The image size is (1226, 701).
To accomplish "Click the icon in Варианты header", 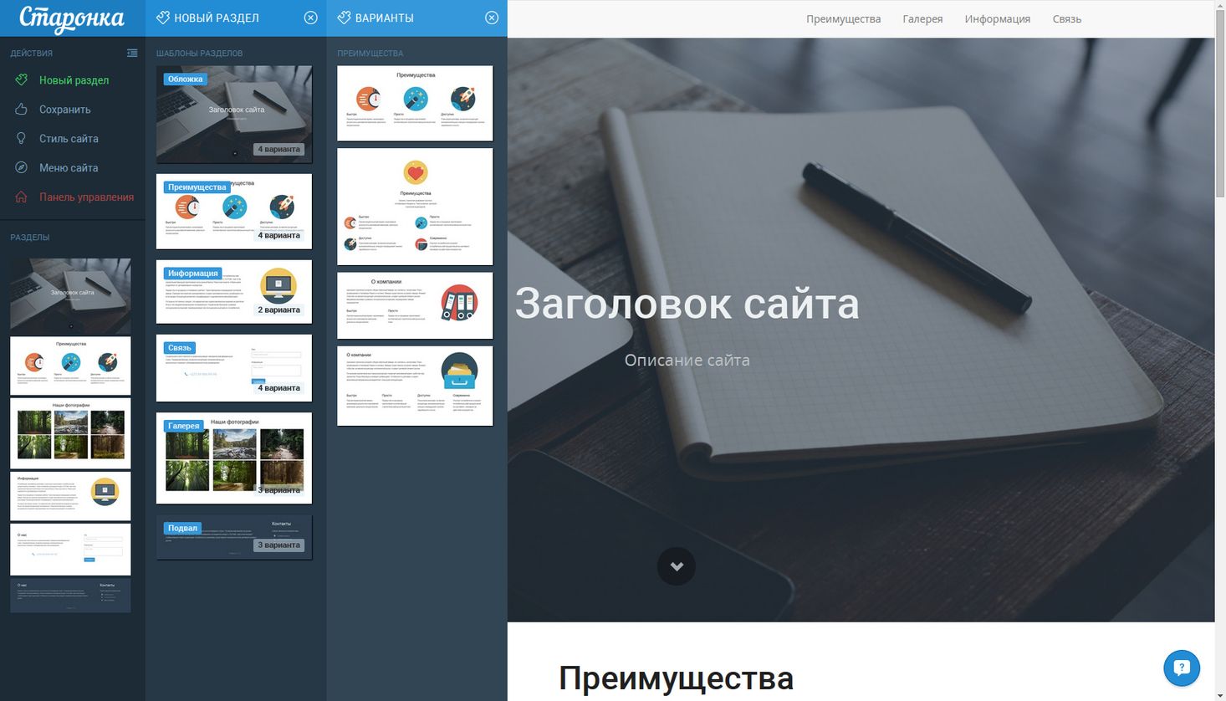I will 344,18.
